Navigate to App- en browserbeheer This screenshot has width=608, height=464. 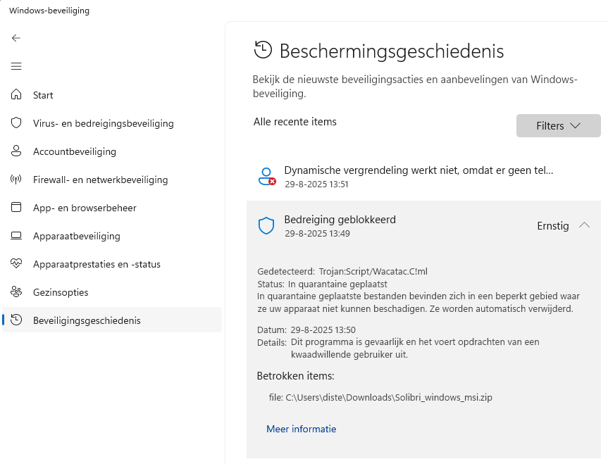(x=112, y=208)
